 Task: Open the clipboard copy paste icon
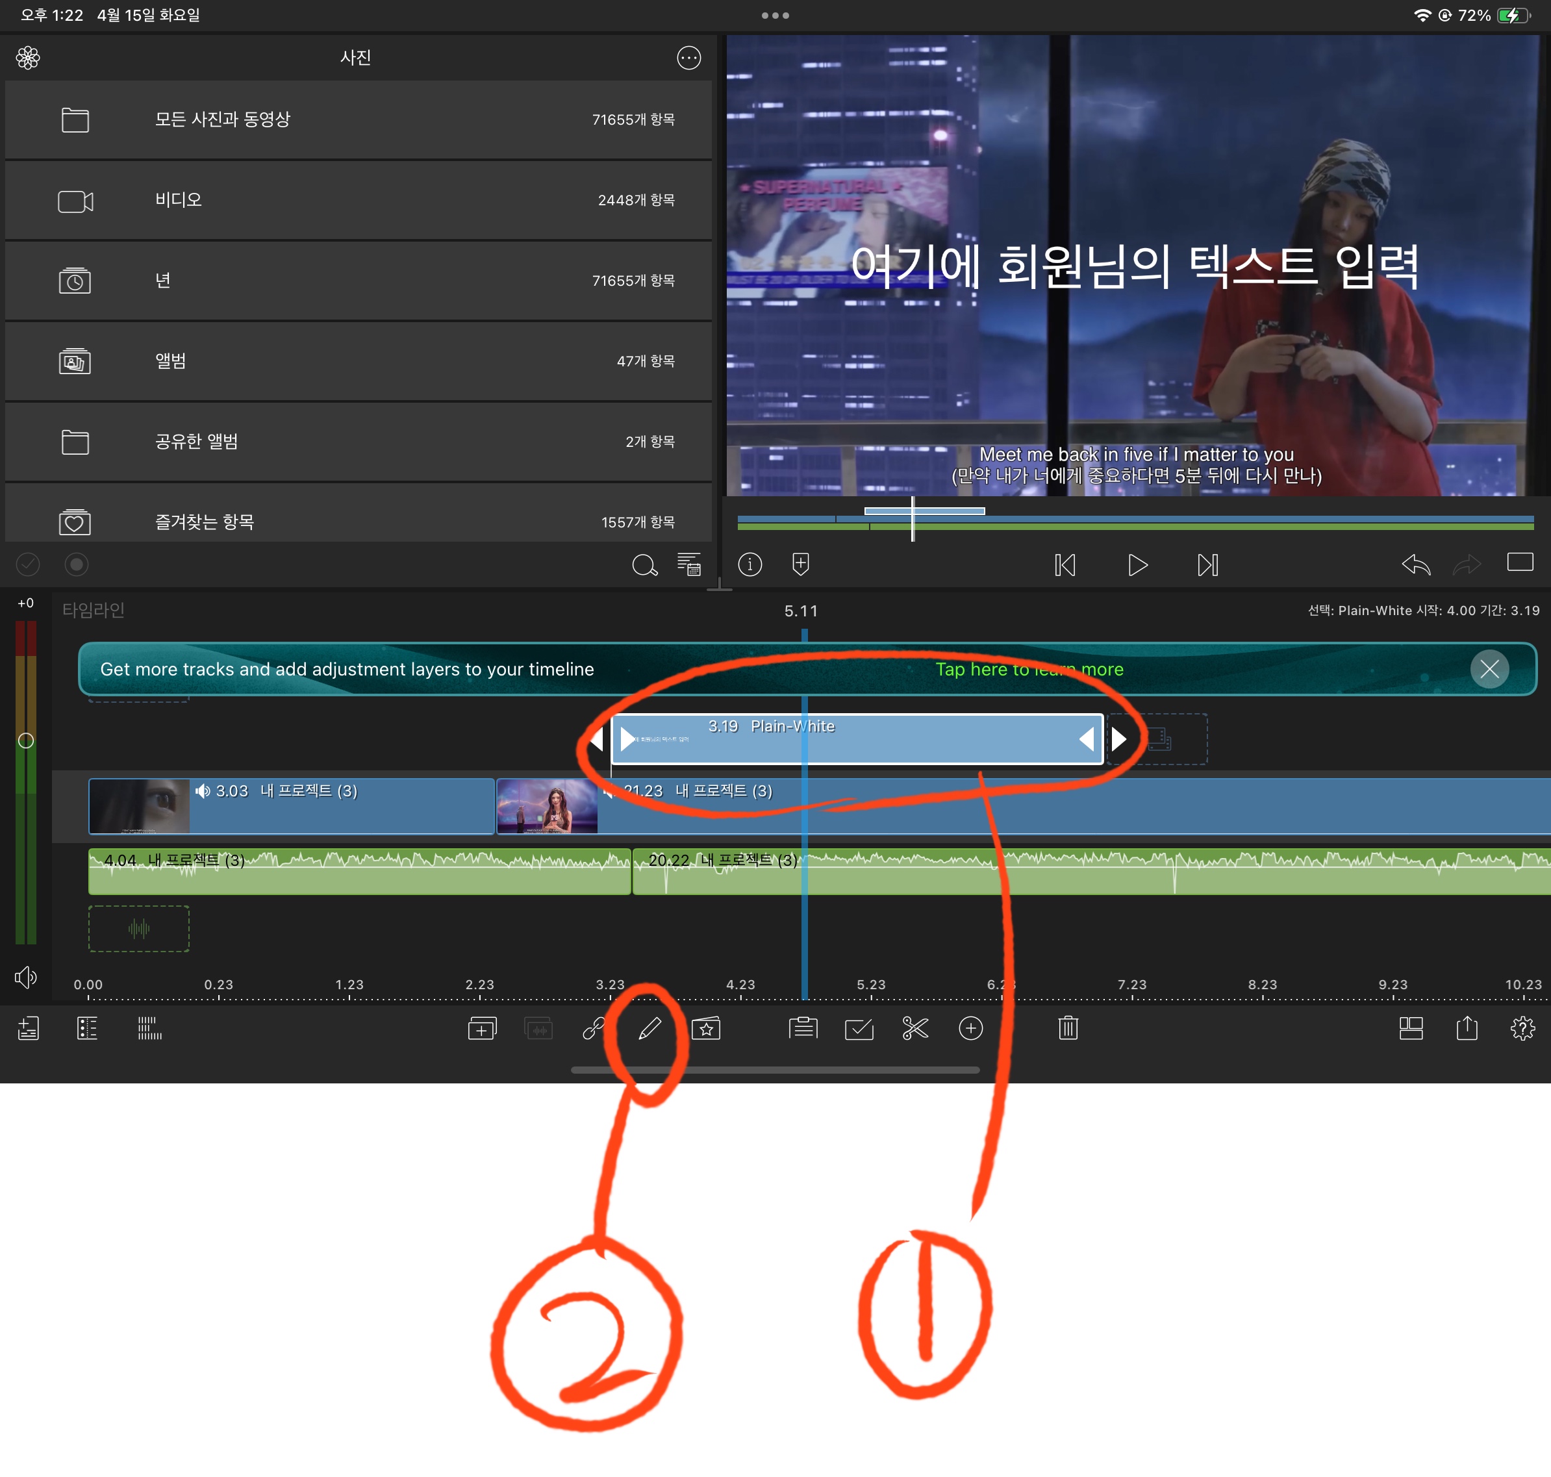point(803,1028)
